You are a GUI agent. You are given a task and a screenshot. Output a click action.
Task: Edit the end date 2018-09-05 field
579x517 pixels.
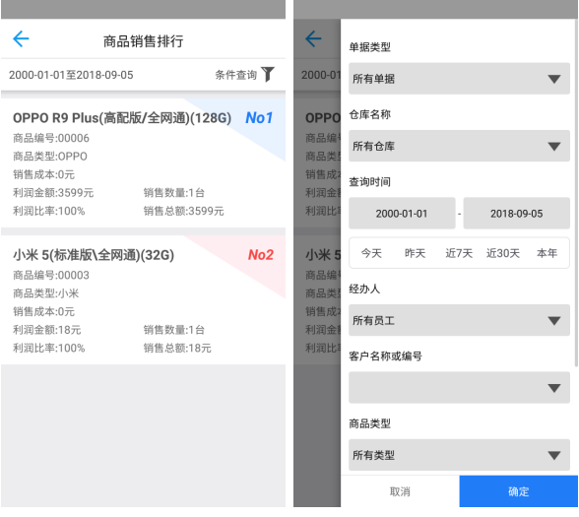click(x=517, y=214)
